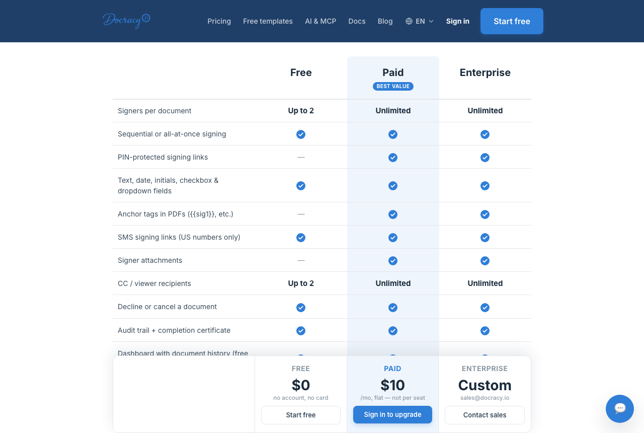644x433 pixels.
Task: Click the Custom price text
Action: coord(485,385)
